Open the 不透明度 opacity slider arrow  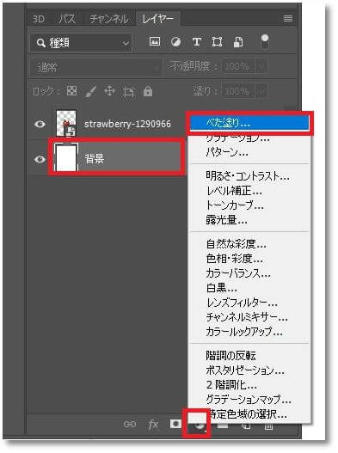pos(261,67)
